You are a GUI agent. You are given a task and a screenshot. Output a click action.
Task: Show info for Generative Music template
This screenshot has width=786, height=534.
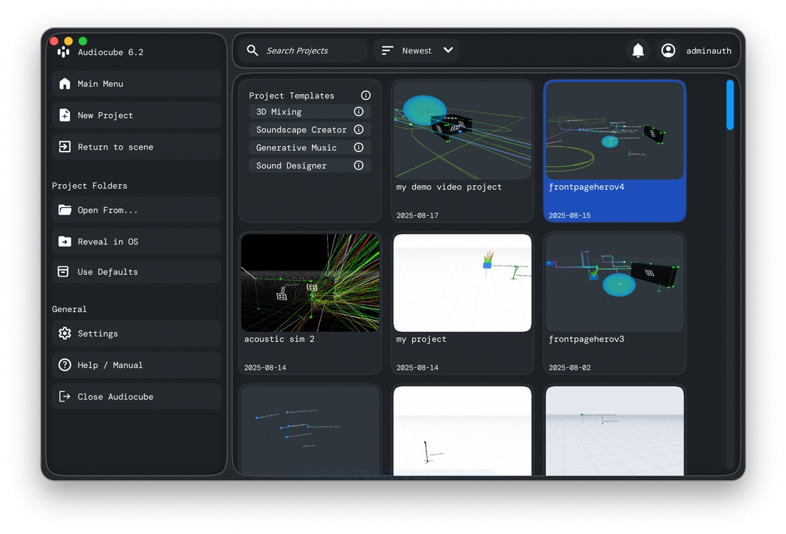(359, 147)
